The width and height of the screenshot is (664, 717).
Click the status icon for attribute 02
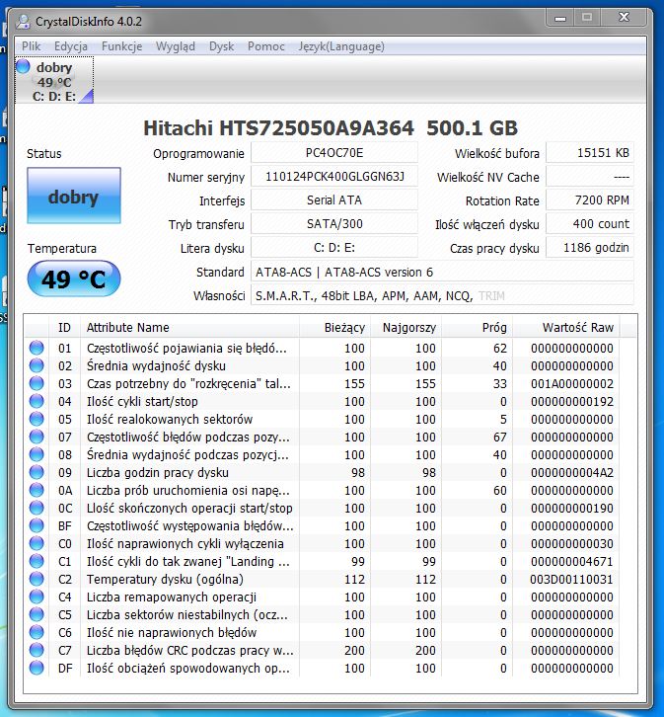tap(37, 365)
